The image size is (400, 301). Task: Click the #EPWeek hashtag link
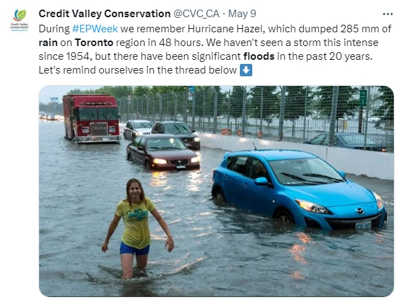click(95, 29)
